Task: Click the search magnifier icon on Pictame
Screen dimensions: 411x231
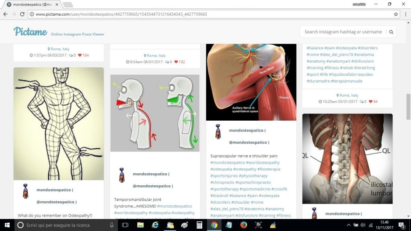Action: 391,32
